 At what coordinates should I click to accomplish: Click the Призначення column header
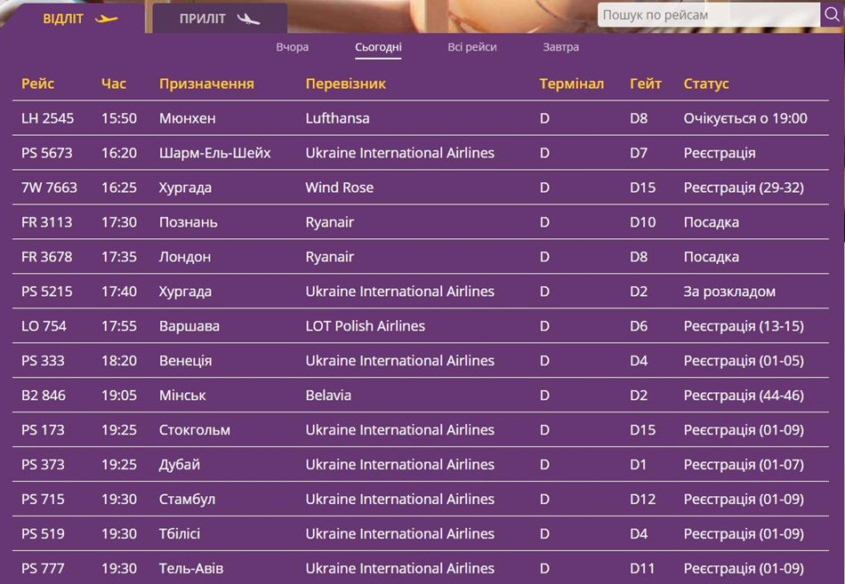206,84
